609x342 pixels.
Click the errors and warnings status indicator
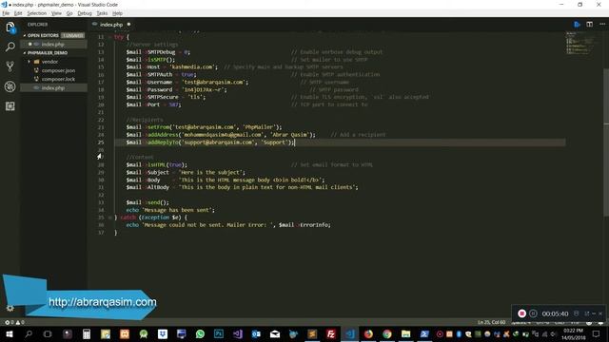[15, 322]
